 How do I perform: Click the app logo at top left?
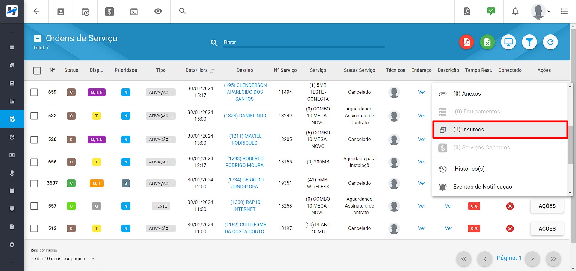12,11
